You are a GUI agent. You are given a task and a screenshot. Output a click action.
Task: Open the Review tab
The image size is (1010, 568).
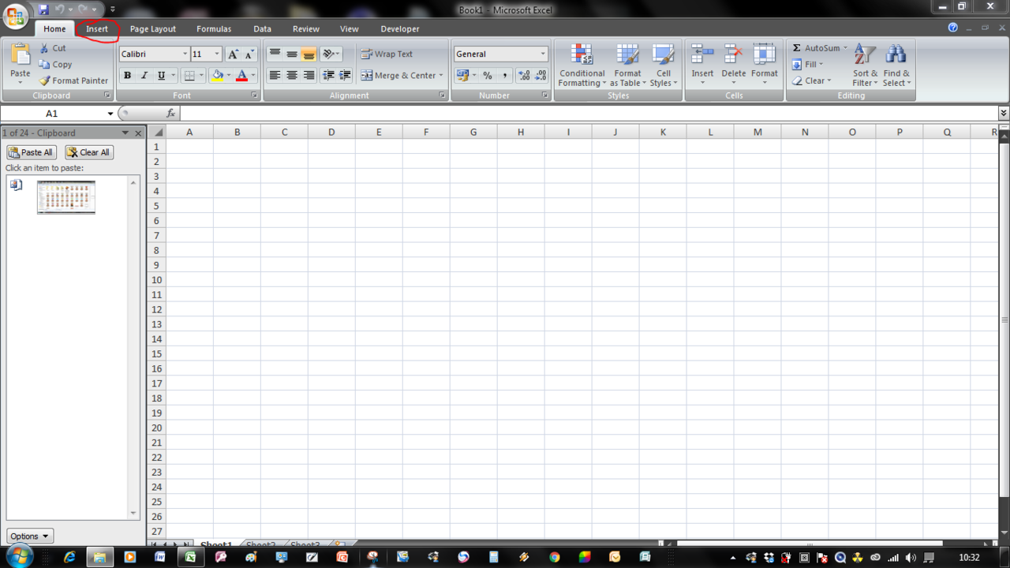tap(306, 29)
